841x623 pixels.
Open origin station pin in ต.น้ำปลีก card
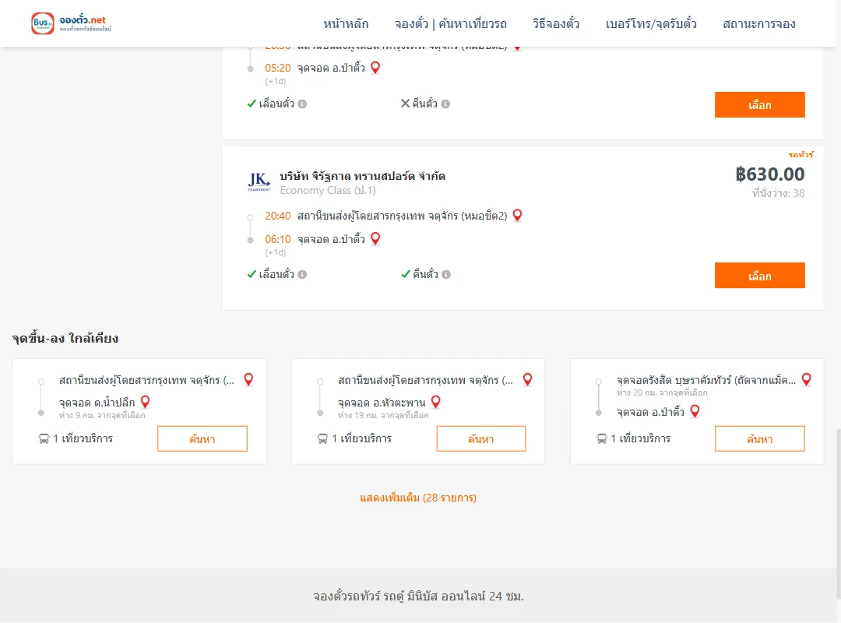click(249, 379)
